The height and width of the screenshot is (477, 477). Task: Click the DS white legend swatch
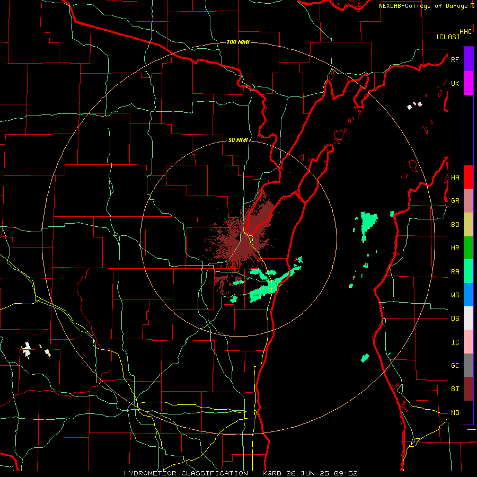[x=468, y=318]
